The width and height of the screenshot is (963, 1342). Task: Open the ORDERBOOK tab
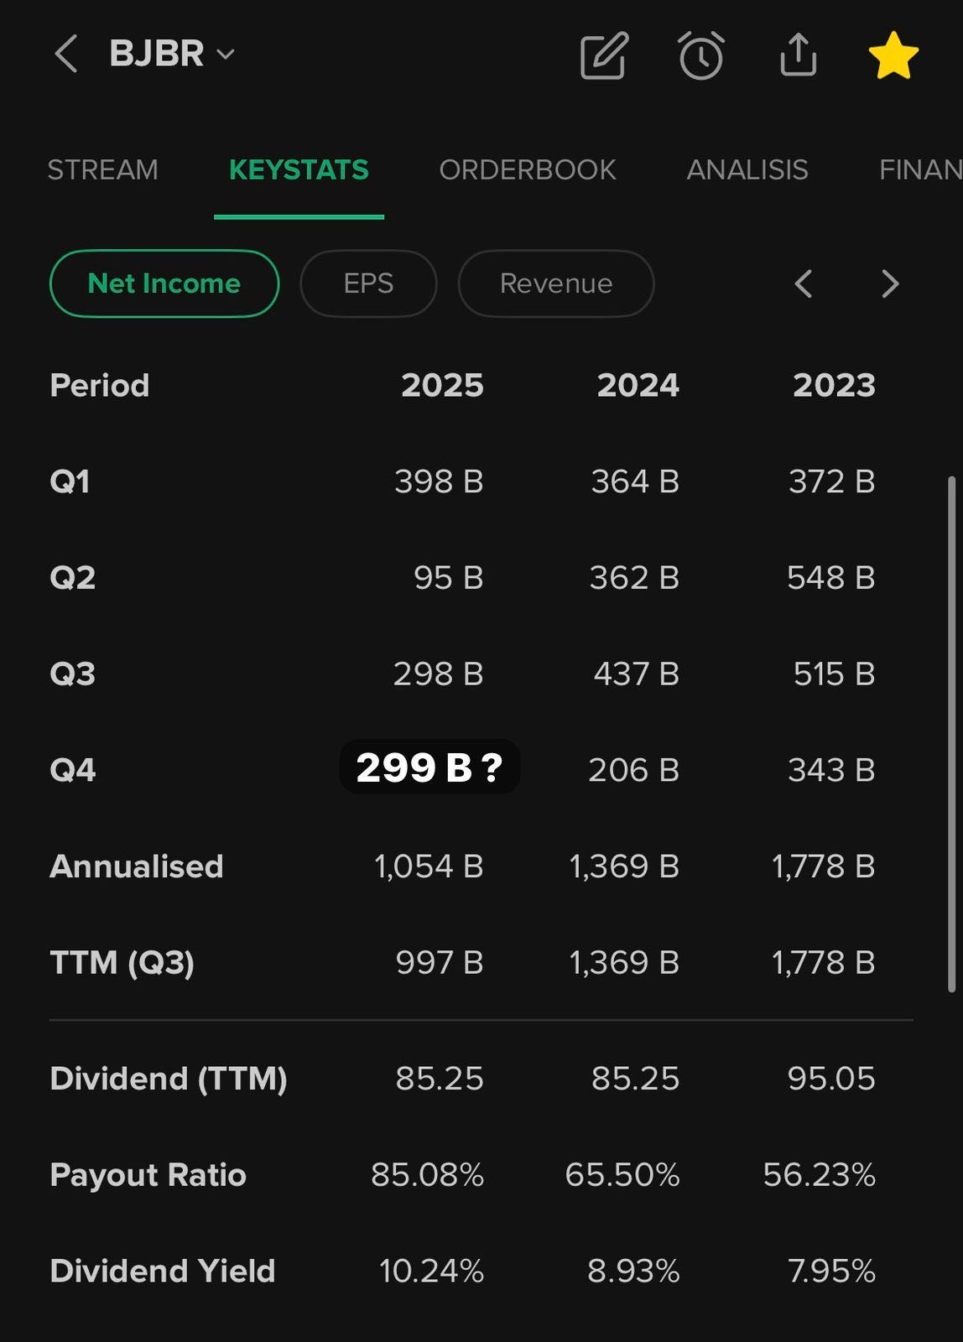click(527, 170)
